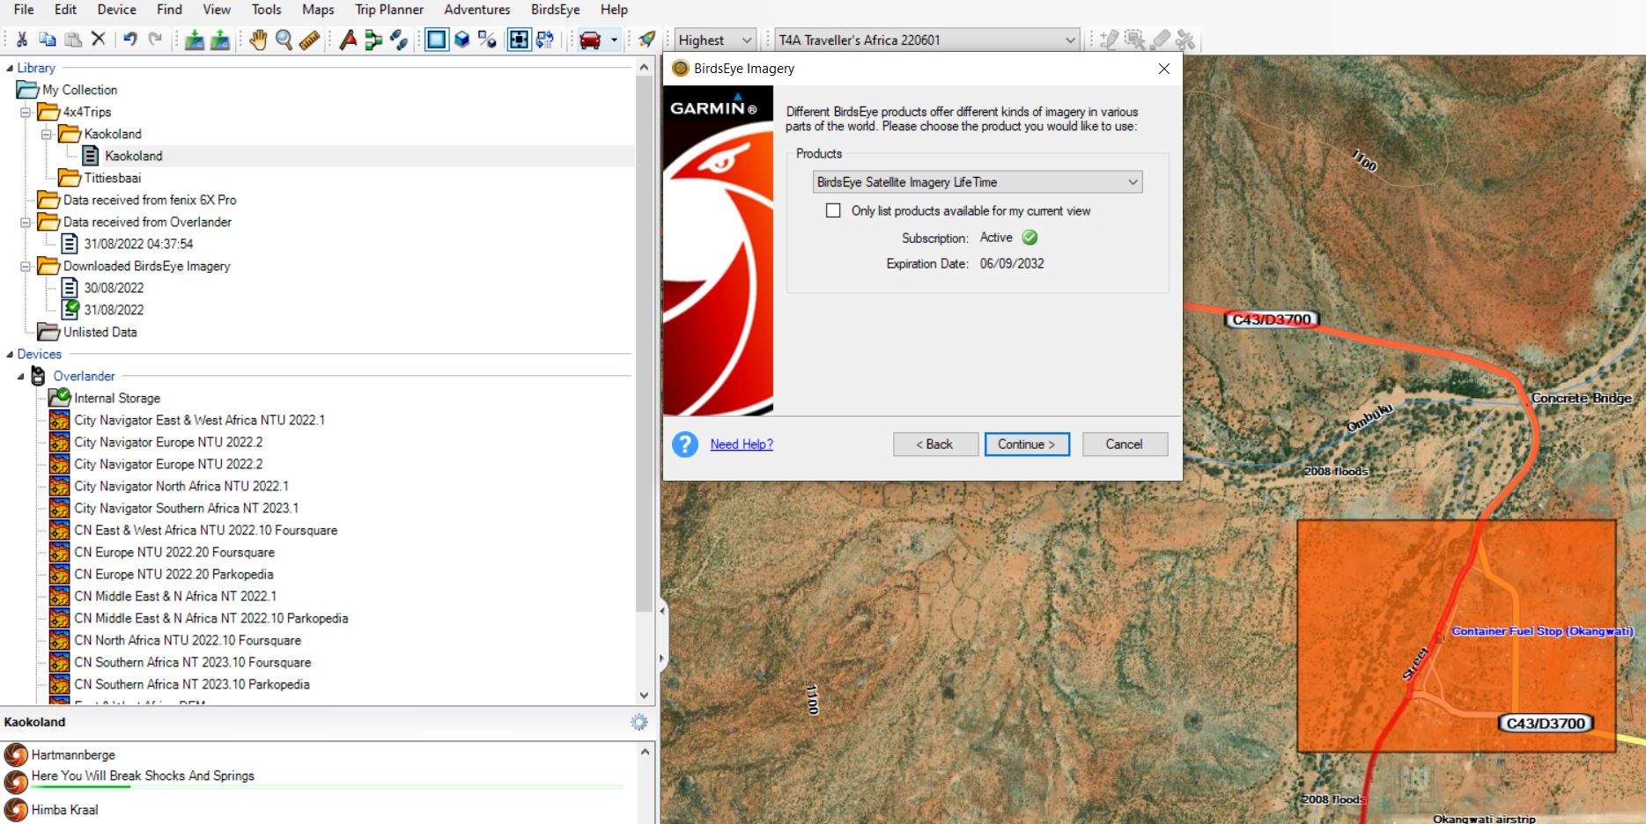Open the BirdsEye menu

coord(556,10)
